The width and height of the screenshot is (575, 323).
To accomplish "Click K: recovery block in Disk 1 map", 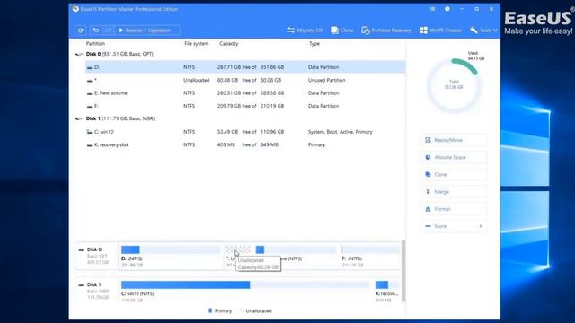I will pos(387,292).
